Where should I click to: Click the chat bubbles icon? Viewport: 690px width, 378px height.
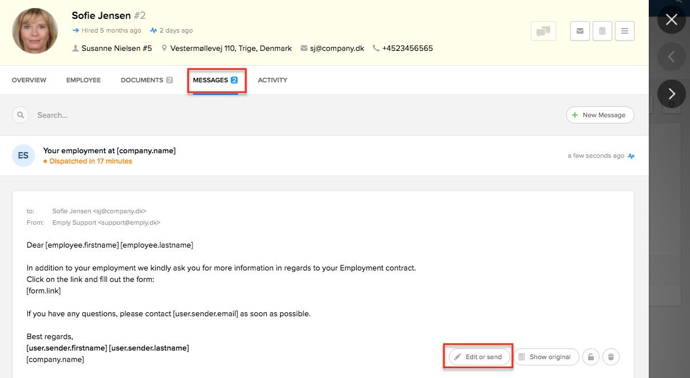543,31
